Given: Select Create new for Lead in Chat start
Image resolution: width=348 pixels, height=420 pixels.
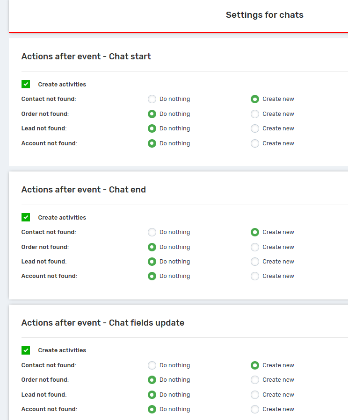Looking at the screenshot, I should pos(255,128).
